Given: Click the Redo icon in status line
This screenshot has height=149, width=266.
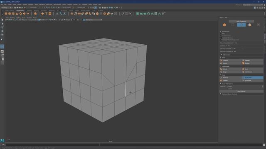Looking at the screenshot, I should (x=25, y=7).
